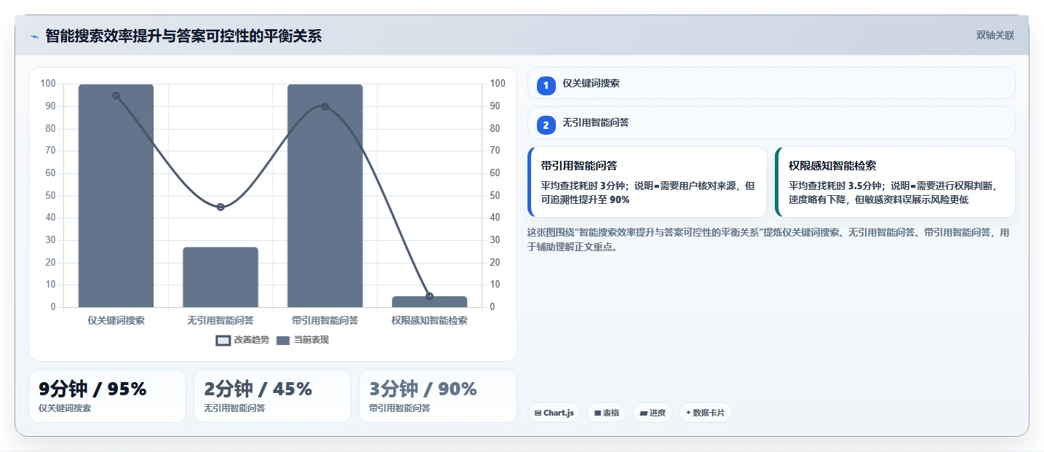Click the line point above 无引用智能问答
1044x452 pixels.
[220, 207]
